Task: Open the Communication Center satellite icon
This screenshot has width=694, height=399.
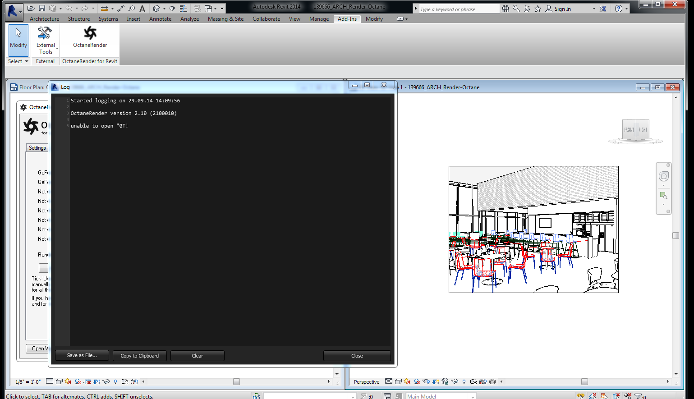Action: (527, 9)
